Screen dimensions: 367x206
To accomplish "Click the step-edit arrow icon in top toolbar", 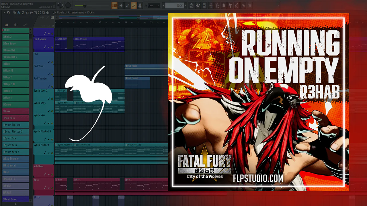I will tap(121, 5).
